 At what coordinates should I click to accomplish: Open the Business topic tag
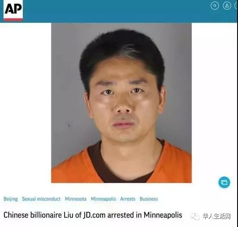[x=149, y=199]
